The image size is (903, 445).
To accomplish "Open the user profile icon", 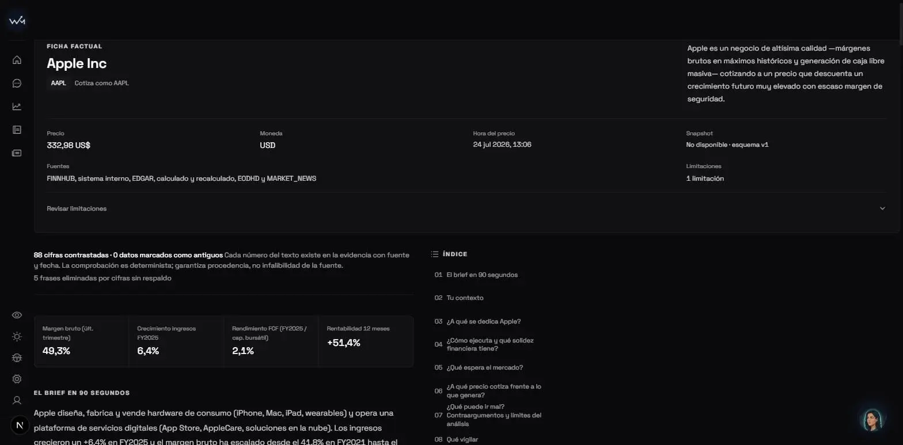I will [17, 400].
